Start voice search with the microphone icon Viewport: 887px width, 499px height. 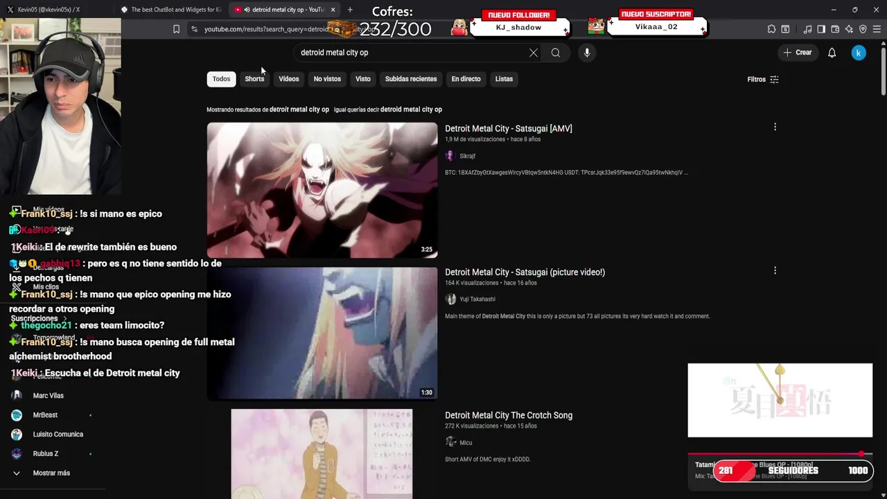point(587,53)
